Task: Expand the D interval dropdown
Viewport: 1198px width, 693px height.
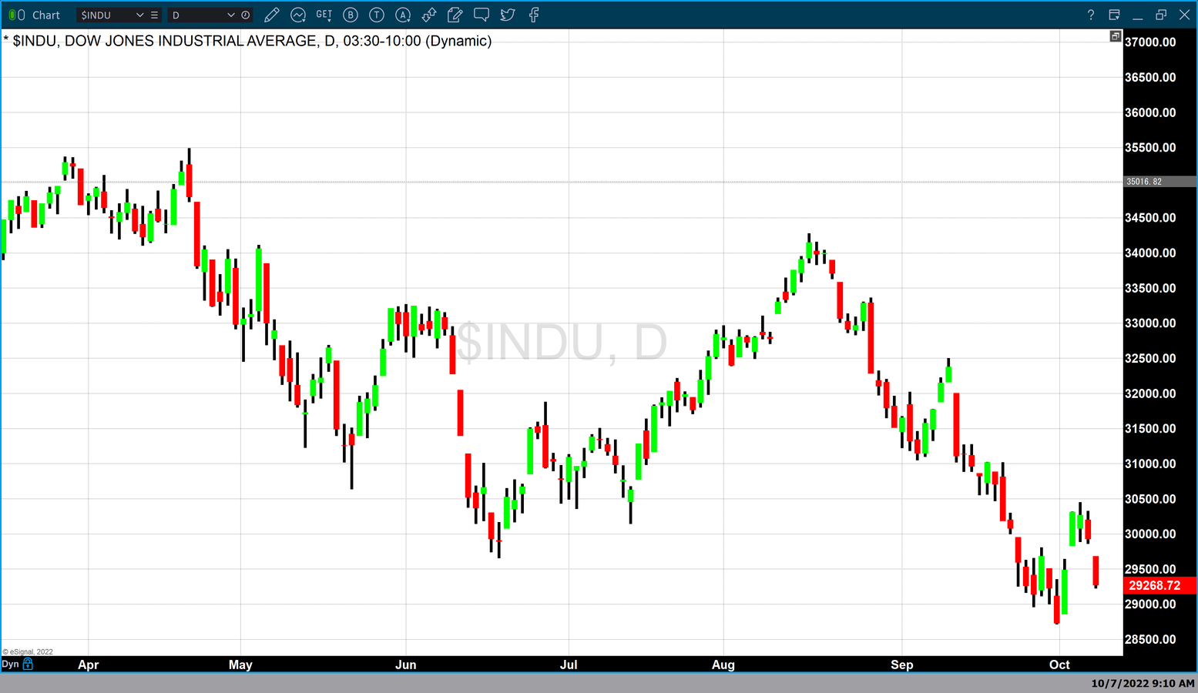Action: (x=230, y=15)
